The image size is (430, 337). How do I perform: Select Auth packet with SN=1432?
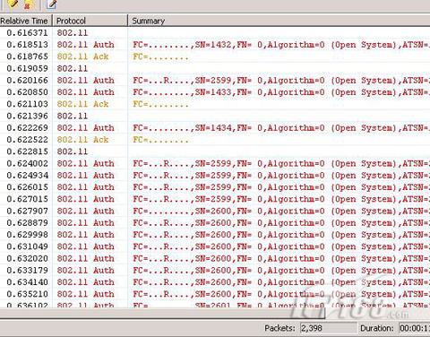point(215,45)
